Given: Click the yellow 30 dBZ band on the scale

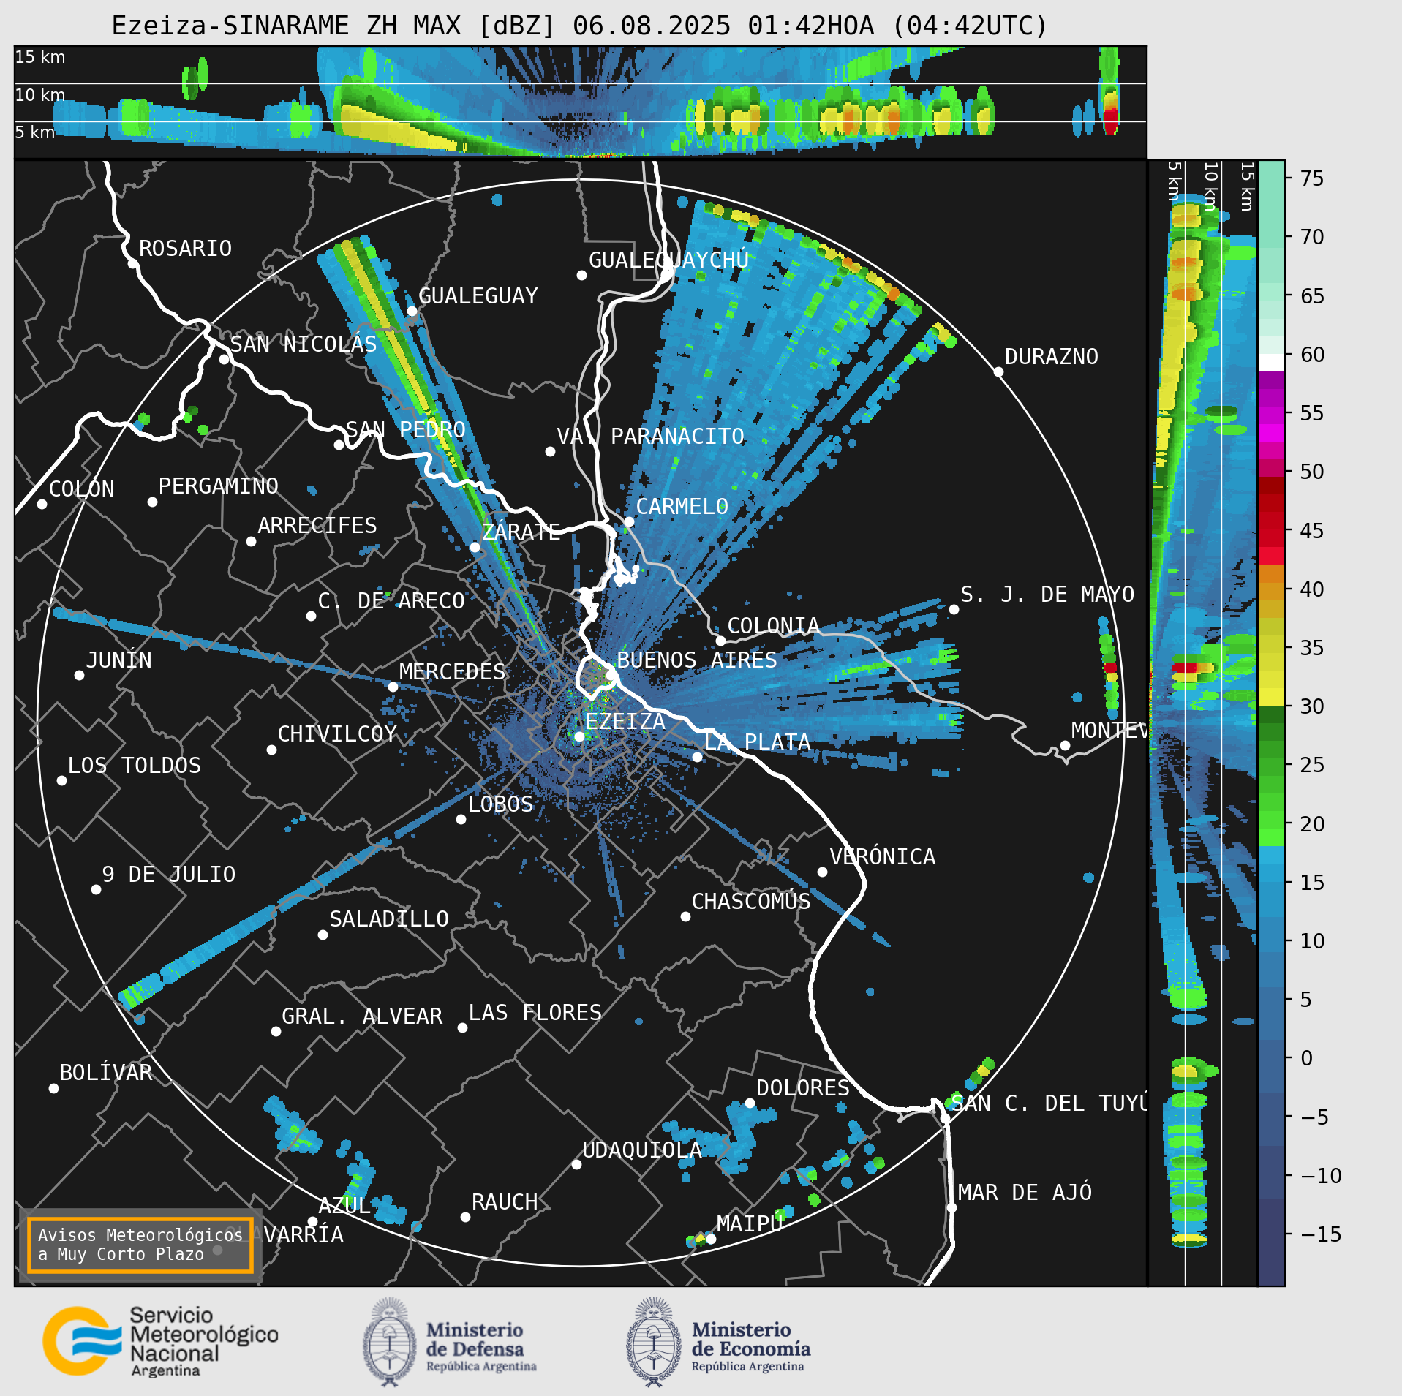Looking at the screenshot, I should pyautogui.click(x=1271, y=696).
